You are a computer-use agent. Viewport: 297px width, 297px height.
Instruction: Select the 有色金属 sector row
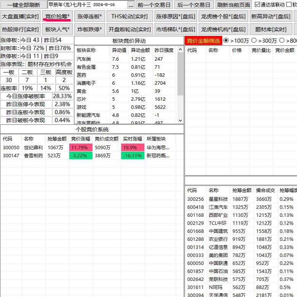click(x=126, y=67)
